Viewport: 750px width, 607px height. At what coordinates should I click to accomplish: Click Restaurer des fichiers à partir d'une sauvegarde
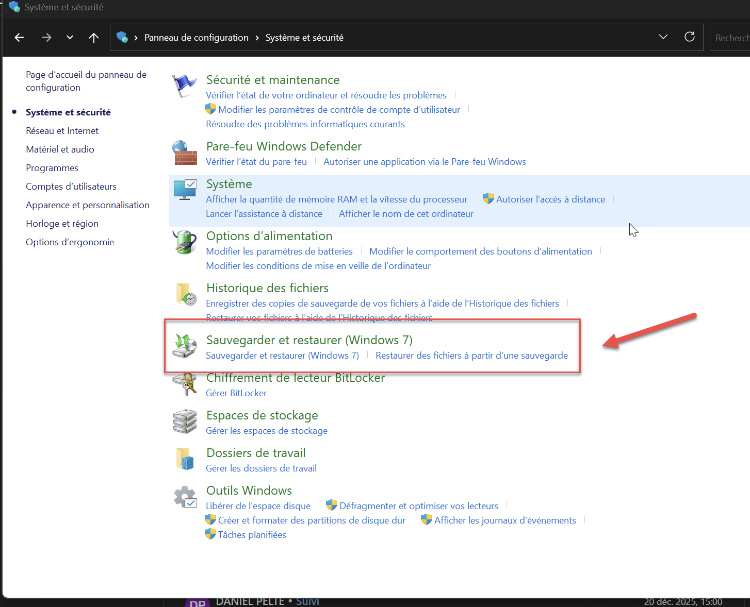(x=471, y=356)
